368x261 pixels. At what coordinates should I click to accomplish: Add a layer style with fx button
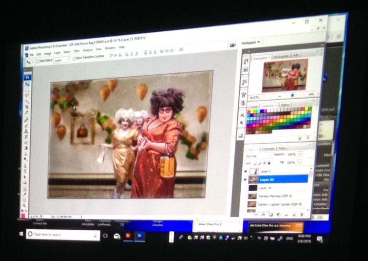click(x=263, y=215)
